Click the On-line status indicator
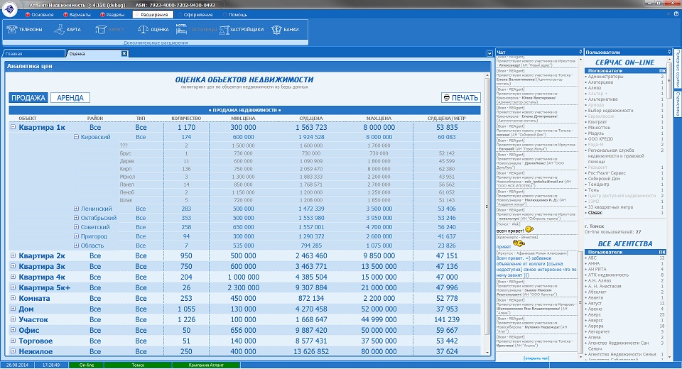The height and width of the screenshot is (369, 682). tap(87, 365)
